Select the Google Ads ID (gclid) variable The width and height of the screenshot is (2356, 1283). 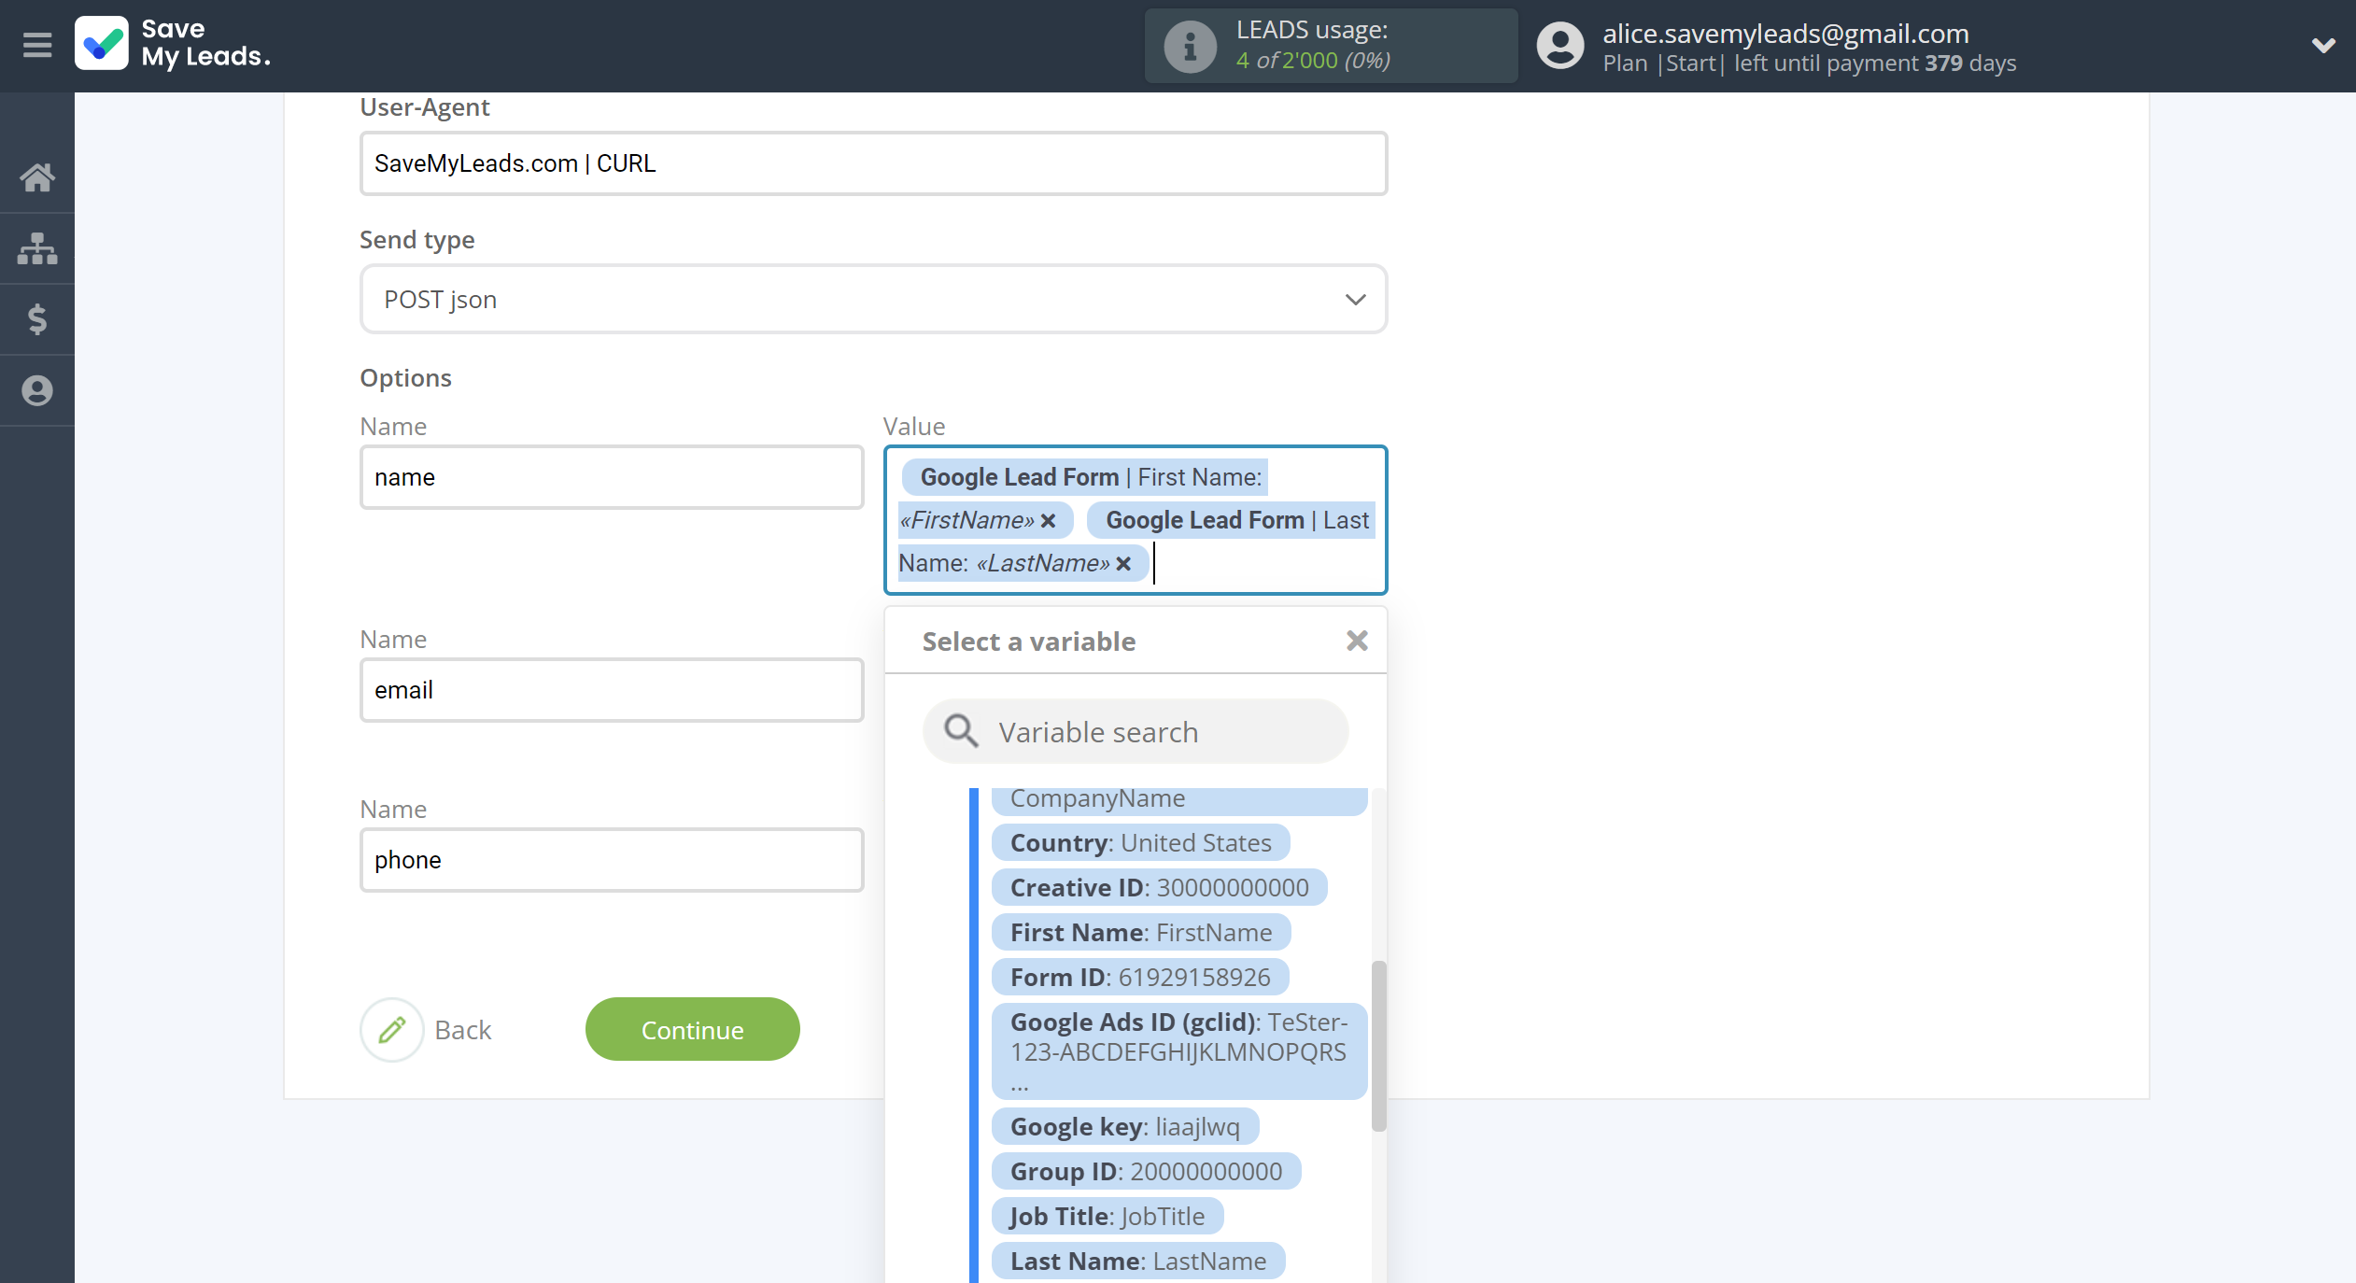pos(1178,1051)
